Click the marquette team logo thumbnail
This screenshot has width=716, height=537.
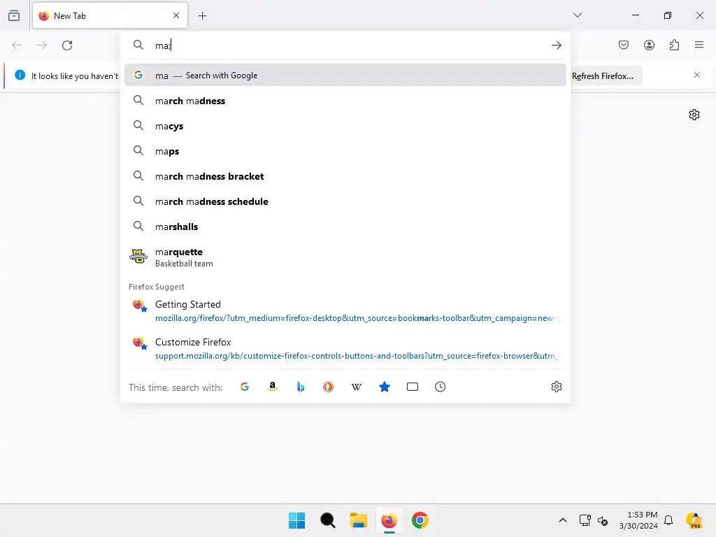[138, 256]
